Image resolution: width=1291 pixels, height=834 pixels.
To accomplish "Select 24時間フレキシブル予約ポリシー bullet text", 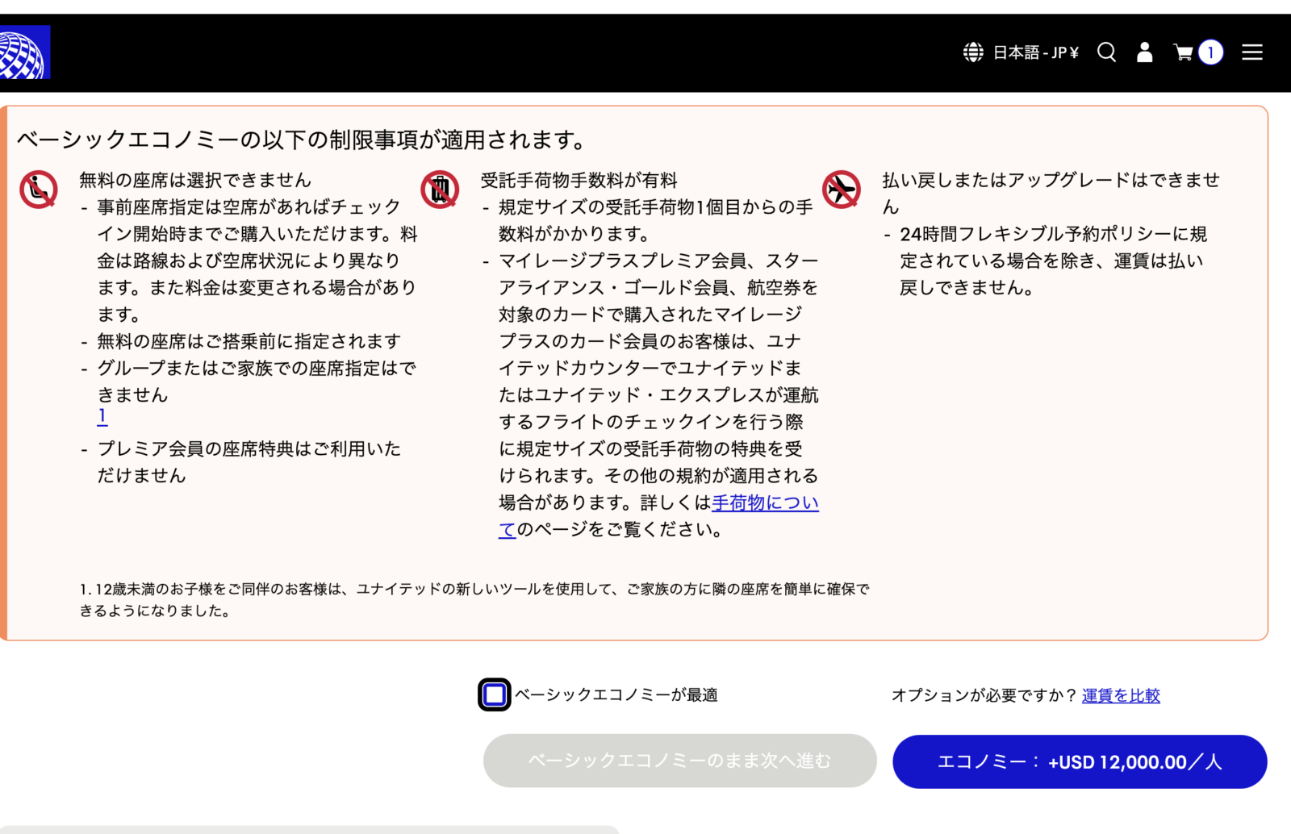I will pos(1053,261).
